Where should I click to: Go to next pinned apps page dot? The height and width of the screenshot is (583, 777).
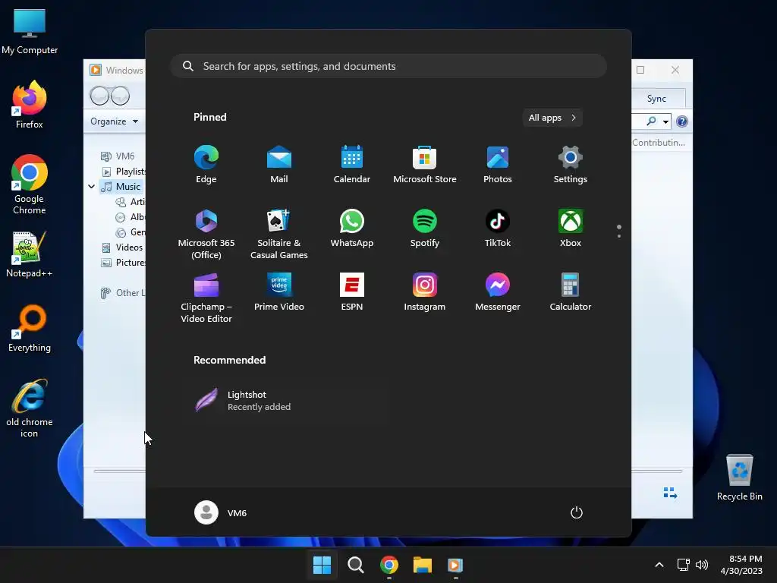[x=619, y=236]
